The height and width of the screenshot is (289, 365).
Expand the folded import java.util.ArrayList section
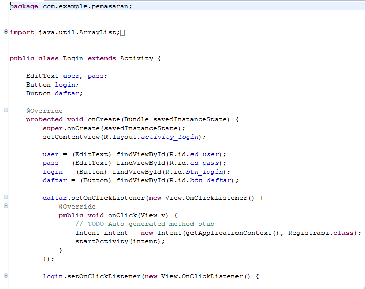(6, 31)
